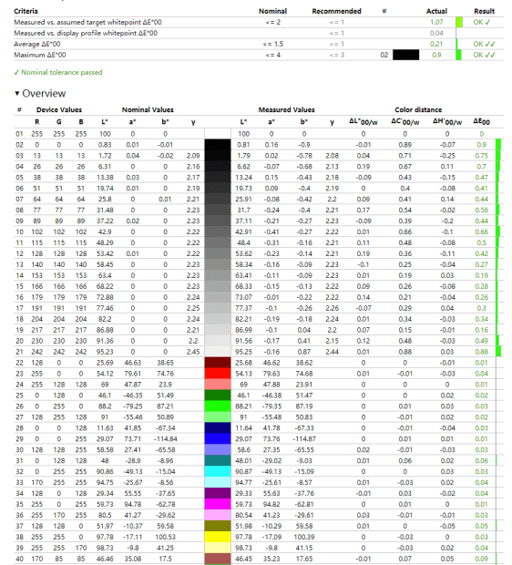Click the 'OK ✓' result for whitepoint row

click(x=482, y=23)
